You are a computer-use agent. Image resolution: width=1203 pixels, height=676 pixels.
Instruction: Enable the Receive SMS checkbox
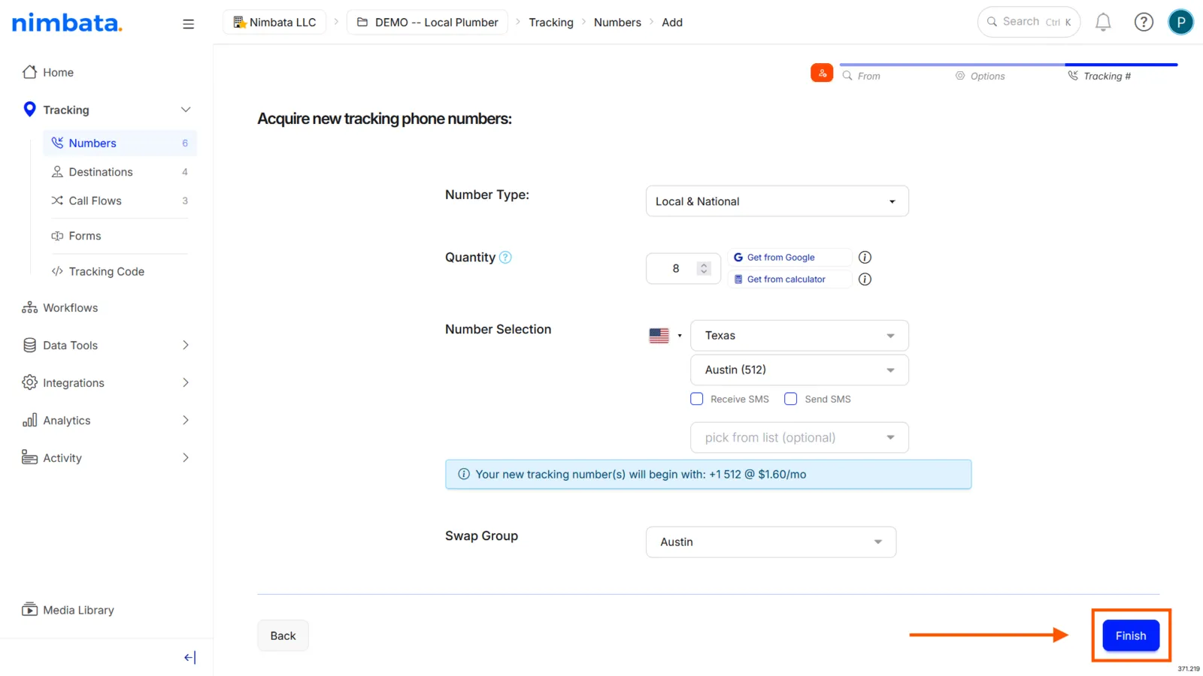(697, 399)
